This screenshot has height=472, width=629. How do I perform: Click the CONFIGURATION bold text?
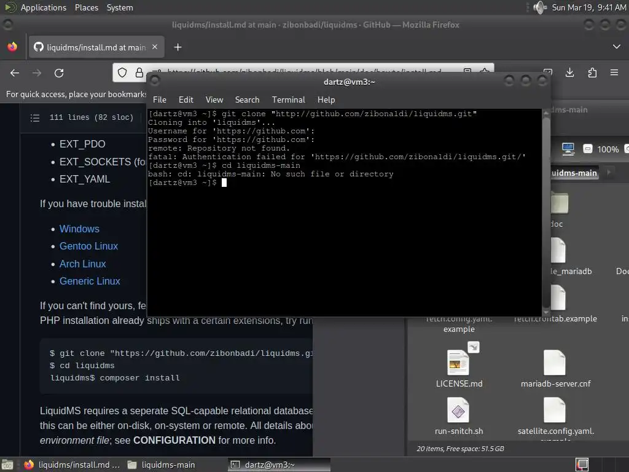[174, 440]
